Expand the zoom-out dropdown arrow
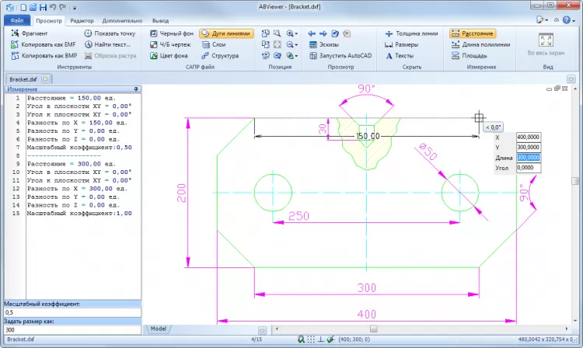583x348 pixels. [296, 45]
